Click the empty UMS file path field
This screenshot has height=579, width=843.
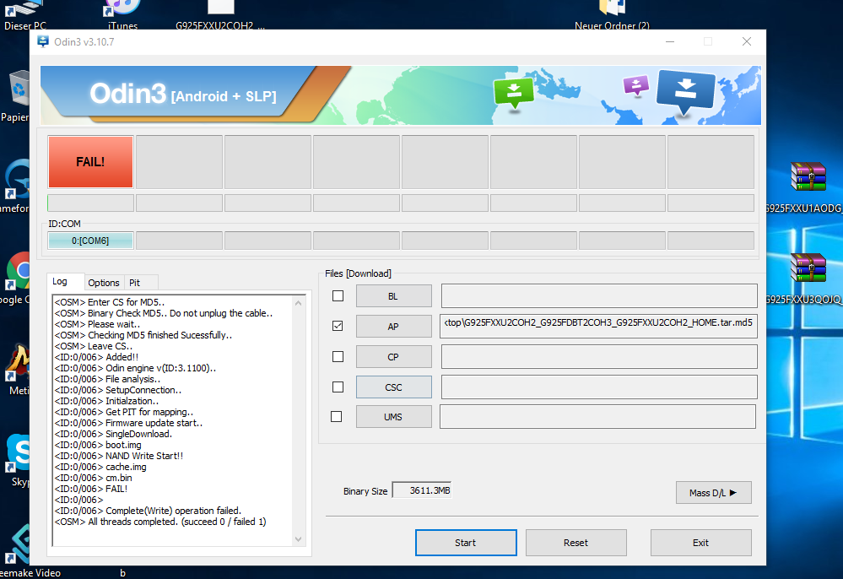click(x=597, y=417)
